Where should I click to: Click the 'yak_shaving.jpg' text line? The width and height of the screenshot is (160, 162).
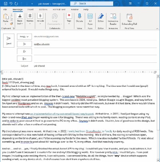(18, 82)
